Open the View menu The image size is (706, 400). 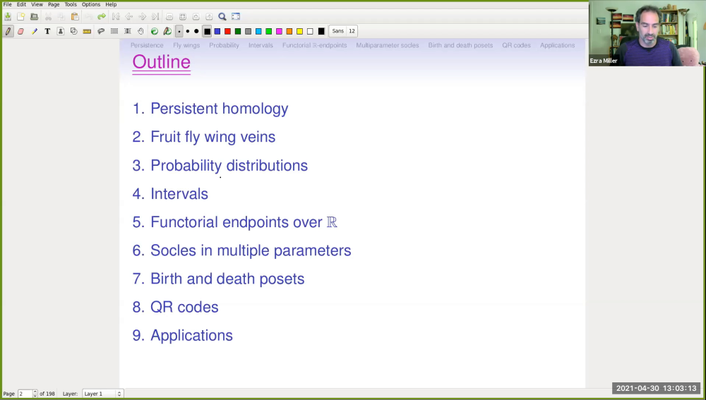pyautogui.click(x=37, y=4)
